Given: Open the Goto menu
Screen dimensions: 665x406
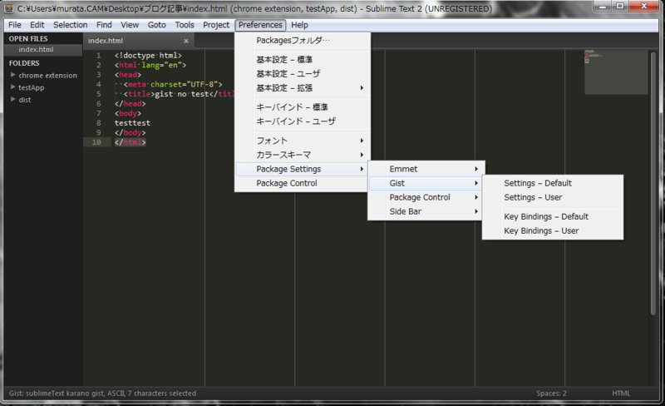Looking at the screenshot, I should pyautogui.click(x=156, y=25).
